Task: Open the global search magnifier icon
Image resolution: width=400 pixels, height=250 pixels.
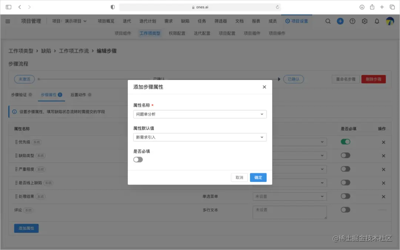Action: click(328, 21)
